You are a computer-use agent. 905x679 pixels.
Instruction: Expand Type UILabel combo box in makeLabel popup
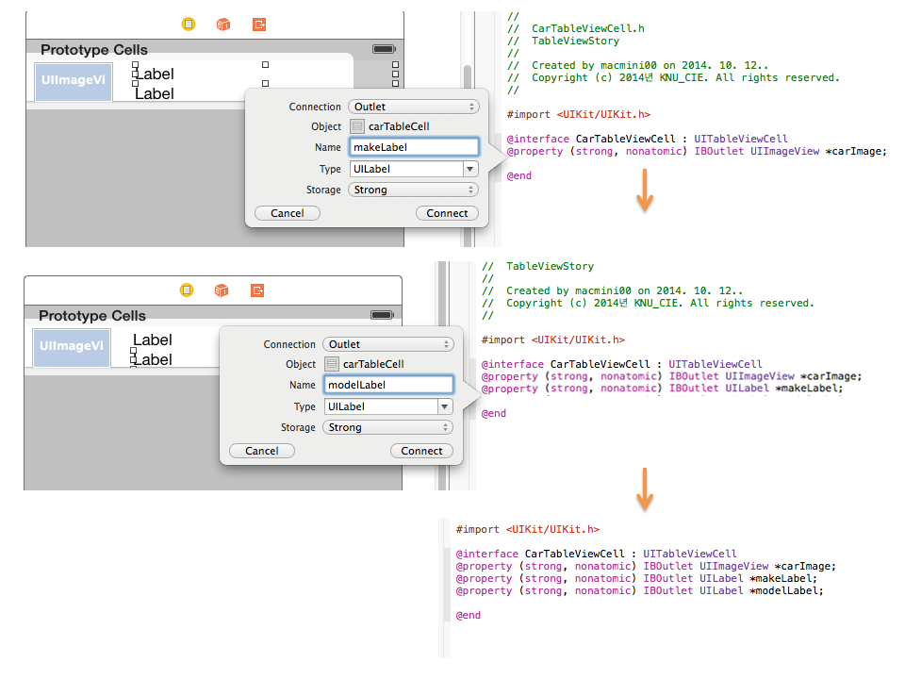coord(469,169)
